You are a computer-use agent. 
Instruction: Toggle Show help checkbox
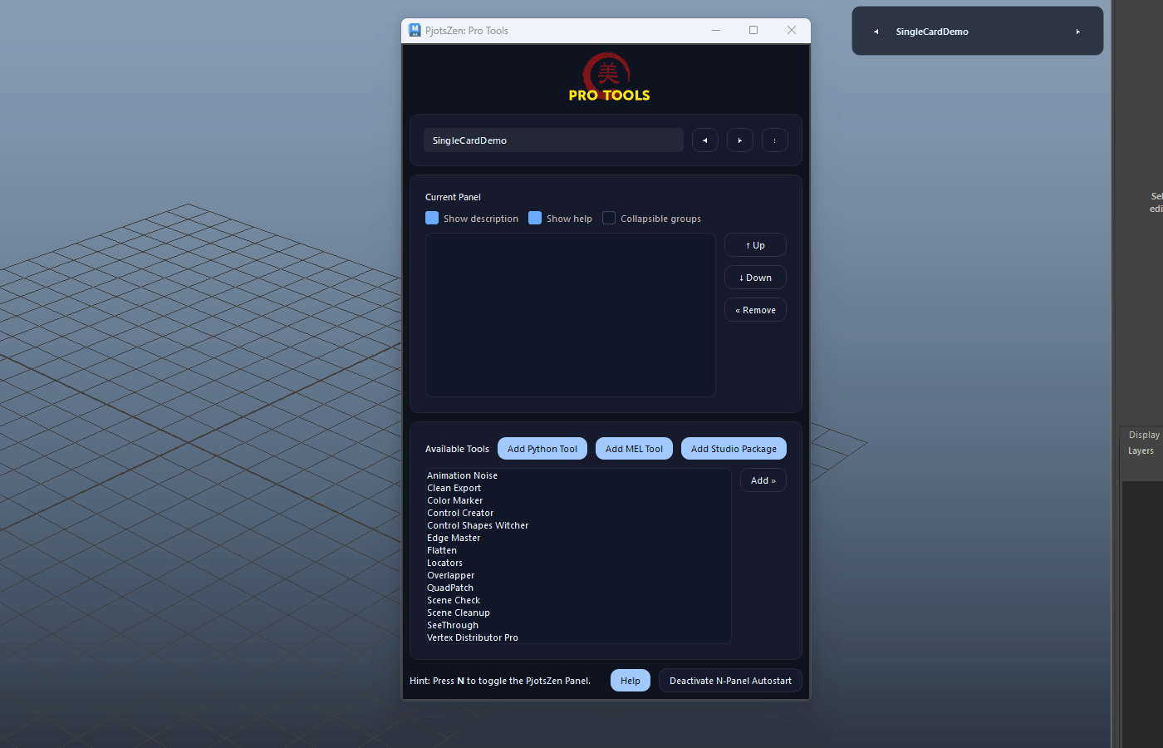535,218
